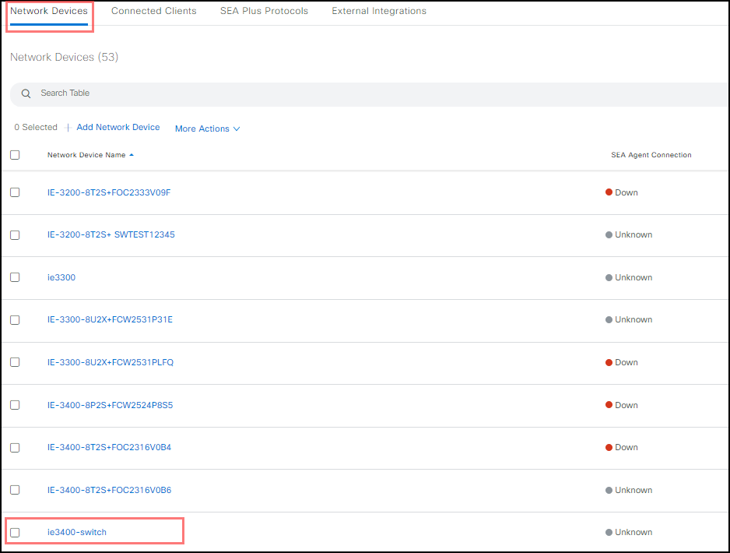The image size is (730, 553).
Task: Open the More Actions dropdown
Action: (x=202, y=129)
